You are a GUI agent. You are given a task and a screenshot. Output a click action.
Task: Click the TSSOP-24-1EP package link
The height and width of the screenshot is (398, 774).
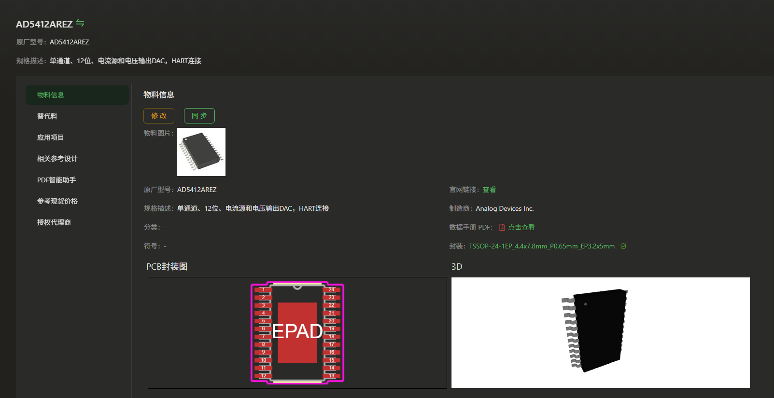coord(541,246)
